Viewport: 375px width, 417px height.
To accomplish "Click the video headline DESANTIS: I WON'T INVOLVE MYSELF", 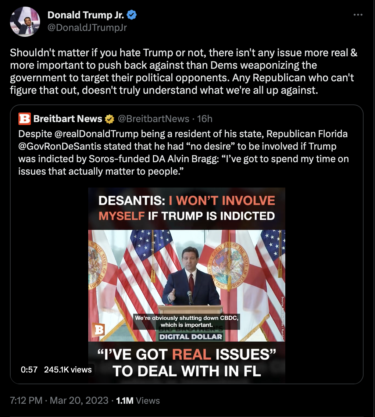I will pos(187,208).
